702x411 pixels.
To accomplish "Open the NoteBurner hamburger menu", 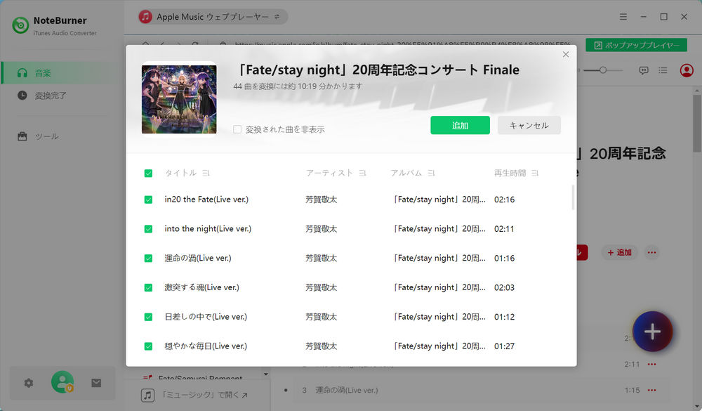I will tap(623, 16).
